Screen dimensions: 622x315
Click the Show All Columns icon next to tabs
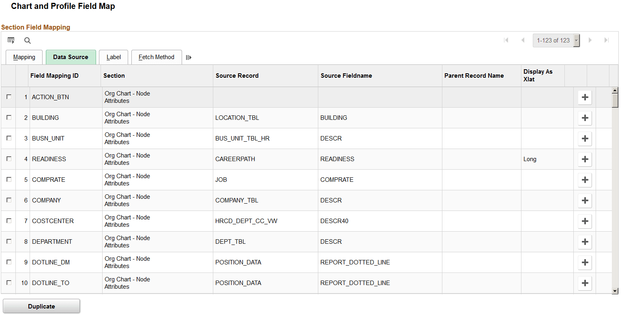[188, 57]
